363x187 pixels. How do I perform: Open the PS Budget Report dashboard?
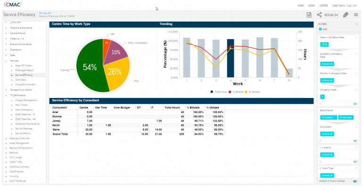click(x=25, y=70)
